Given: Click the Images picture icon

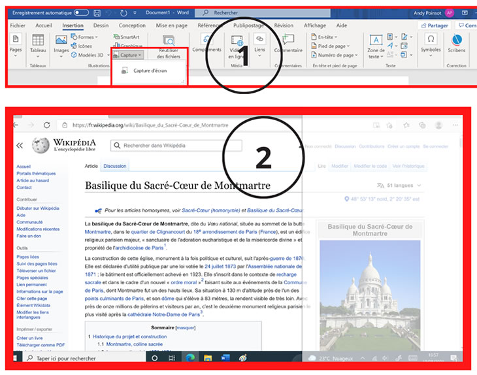Looking at the screenshot, I should click(x=61, y=40).
